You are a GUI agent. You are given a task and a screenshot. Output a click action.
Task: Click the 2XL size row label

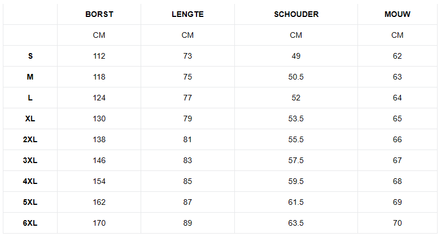click(x=30, y=139)
